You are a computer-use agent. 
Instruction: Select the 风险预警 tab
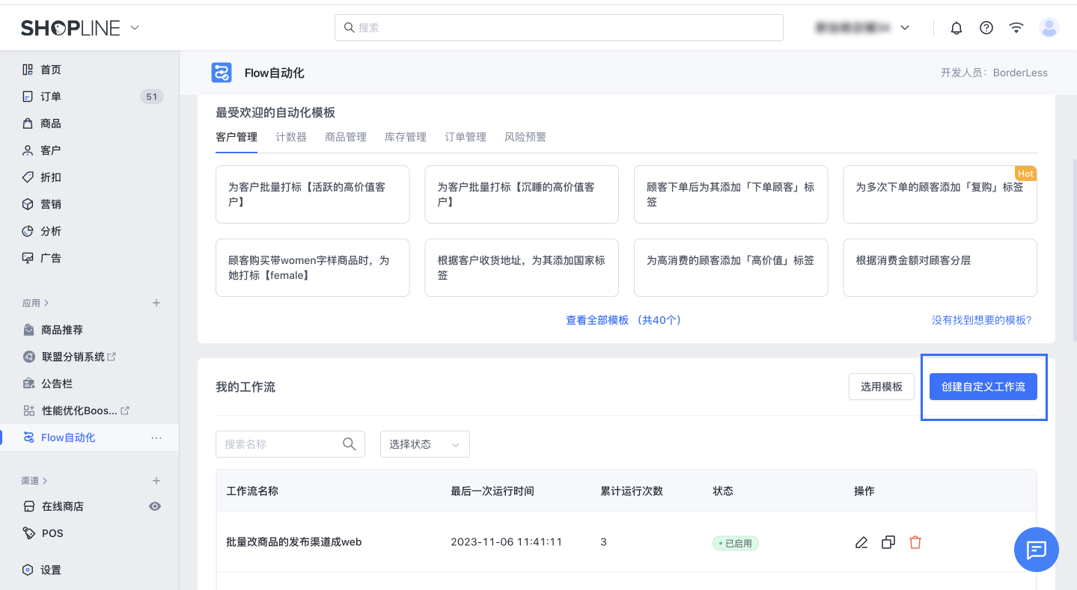tap(525, 137)
